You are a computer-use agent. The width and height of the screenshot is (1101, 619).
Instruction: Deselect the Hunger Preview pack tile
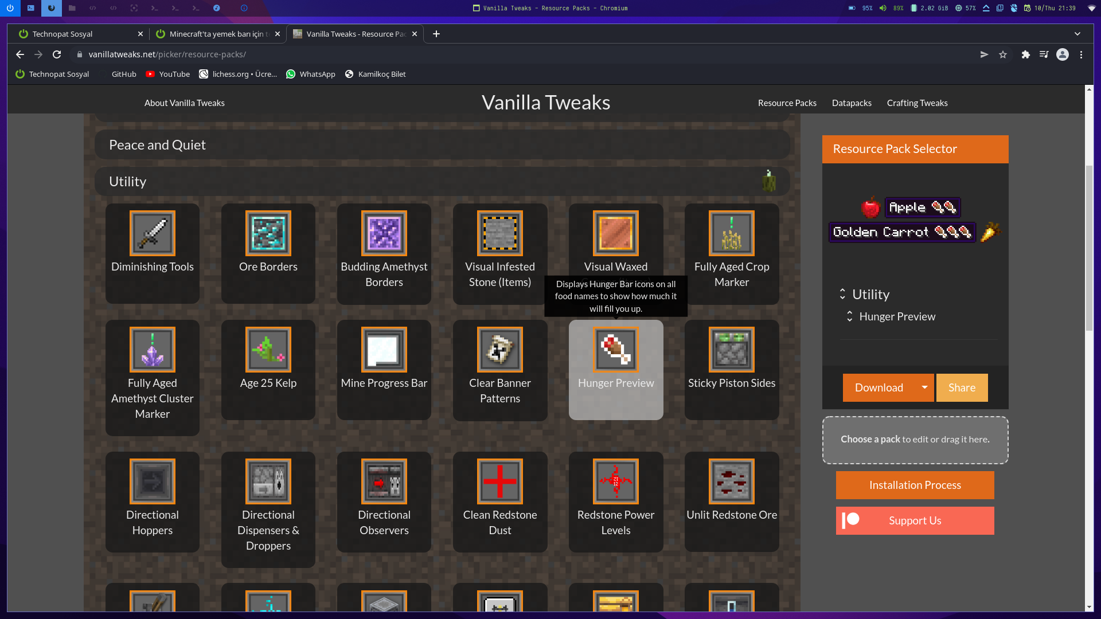tap(615, 370)
